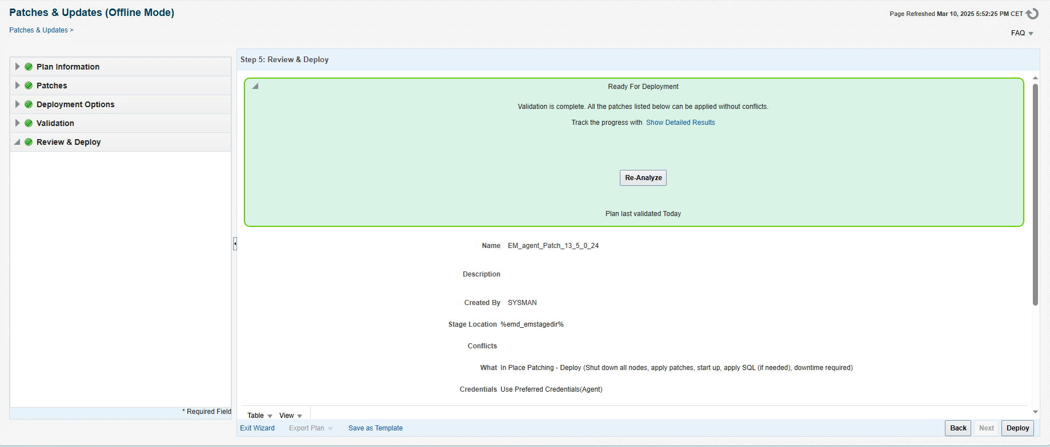Click green checkmark icon beside Plan Information
Screen dimensions: 1050x447
coord(29,67)
